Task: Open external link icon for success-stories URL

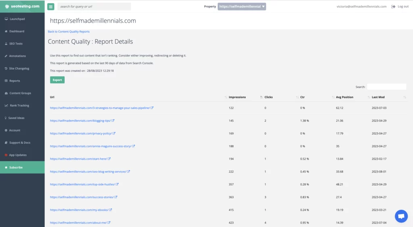Action: (x=116, y=197)
